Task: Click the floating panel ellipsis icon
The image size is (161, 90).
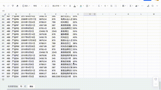Action: [x=156, y=84]
